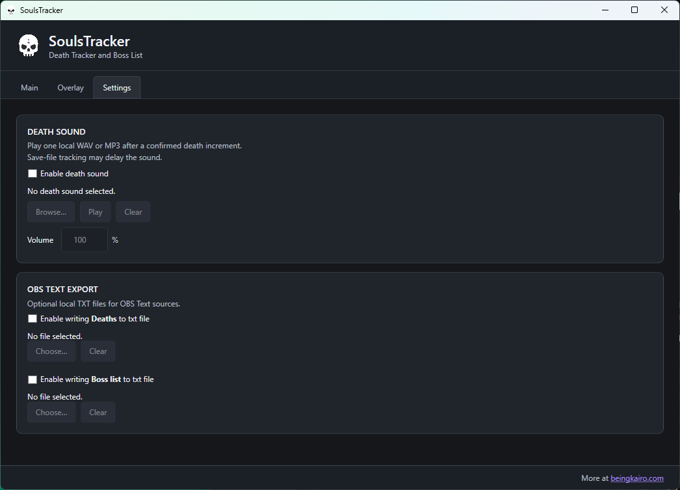680x490 pixels.
Task: Click 'No death sound selected.' text
Action: tap(71, 191)
